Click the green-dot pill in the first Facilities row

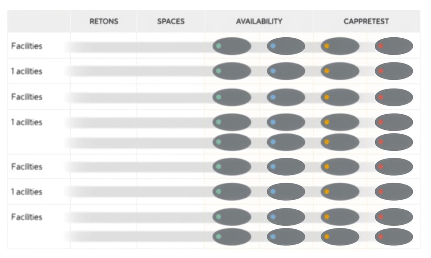click(x=232, y=46)
